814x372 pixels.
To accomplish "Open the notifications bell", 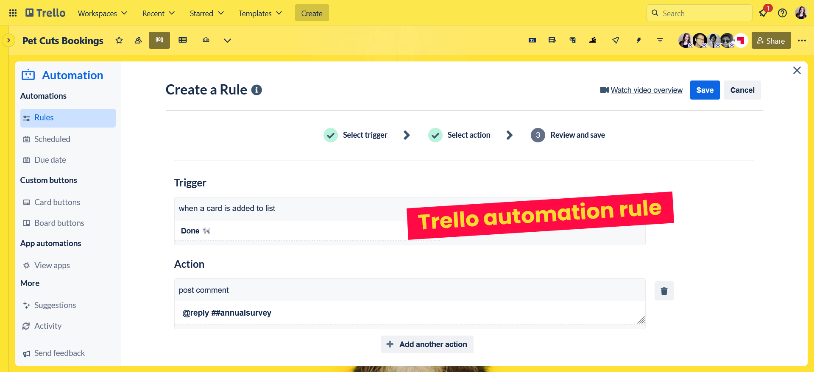I will [x=763, y=13].
